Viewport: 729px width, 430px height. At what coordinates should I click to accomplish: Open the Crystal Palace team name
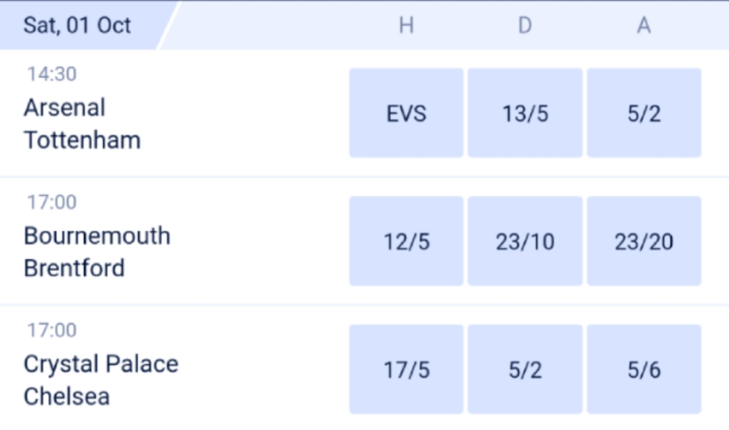click(x=101, y=364)
